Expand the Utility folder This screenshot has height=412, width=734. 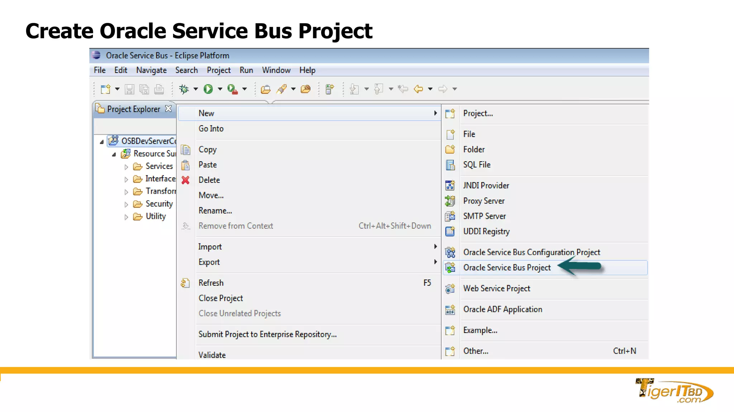click(126, 217)
